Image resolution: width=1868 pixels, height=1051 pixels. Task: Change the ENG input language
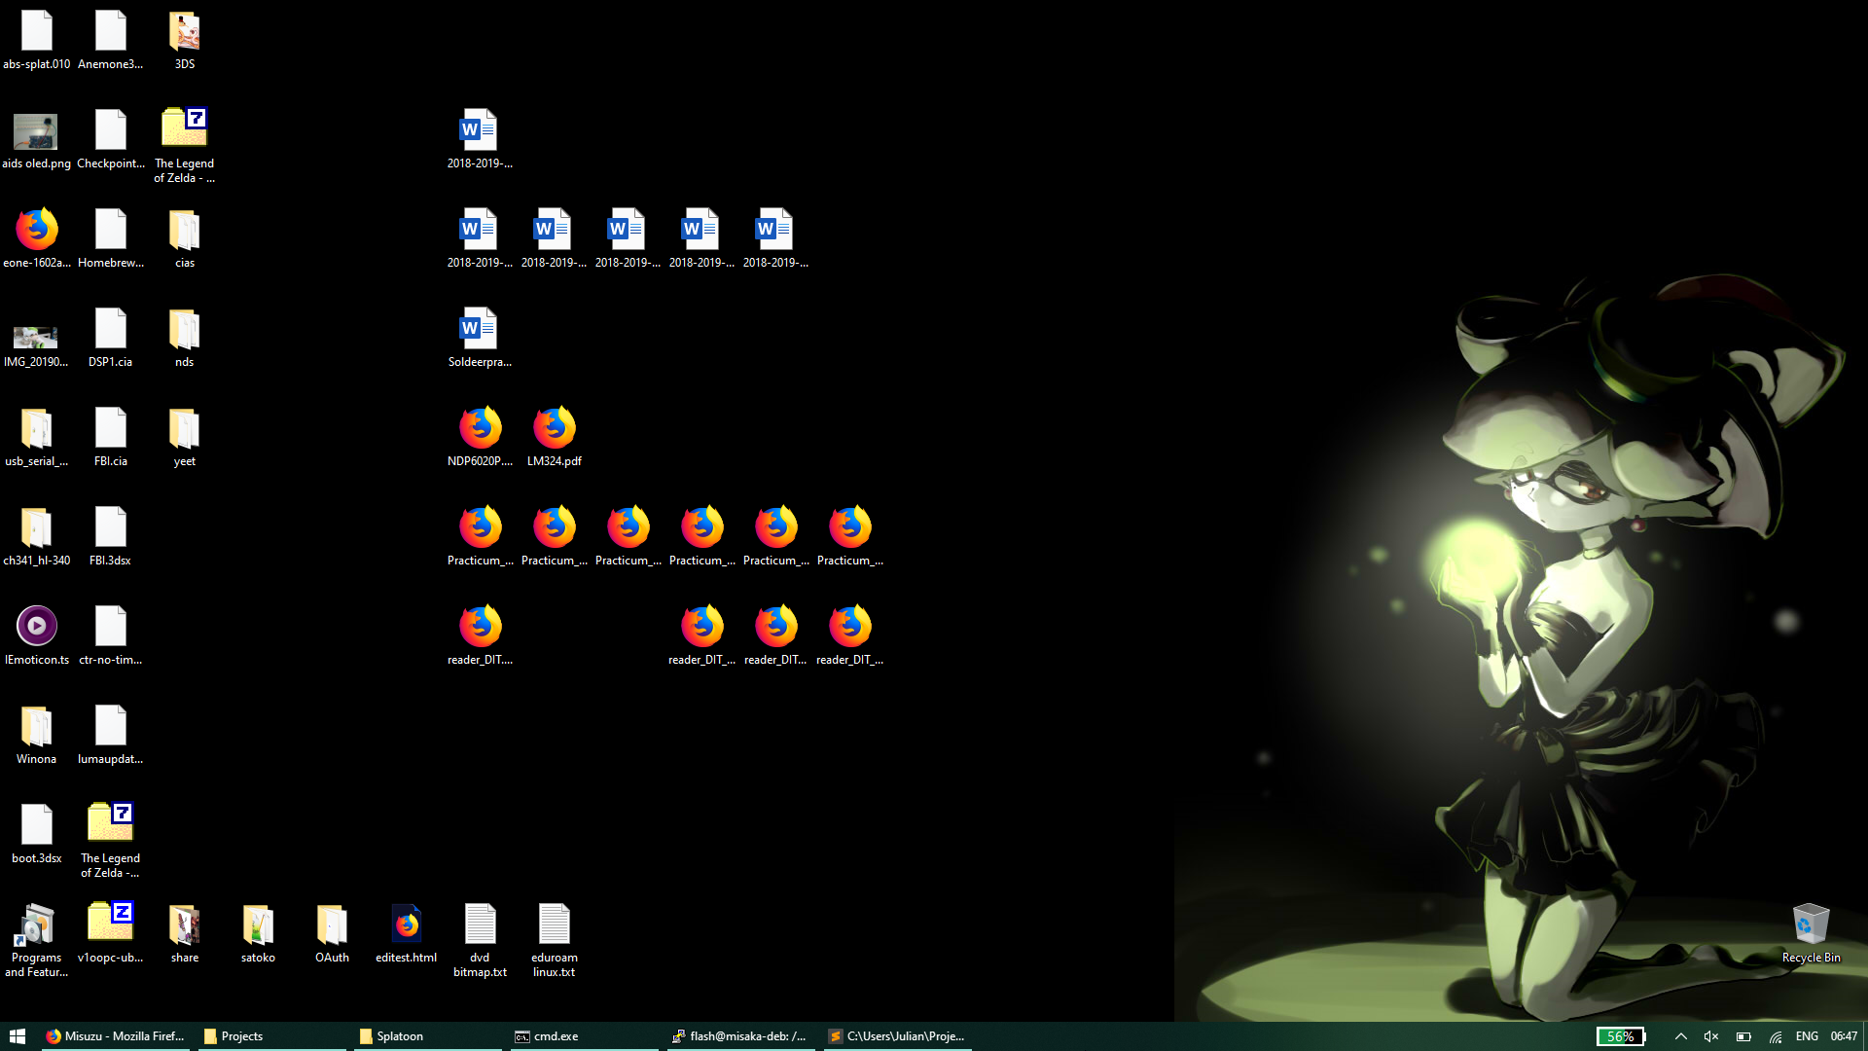tap(1807, 1036)
